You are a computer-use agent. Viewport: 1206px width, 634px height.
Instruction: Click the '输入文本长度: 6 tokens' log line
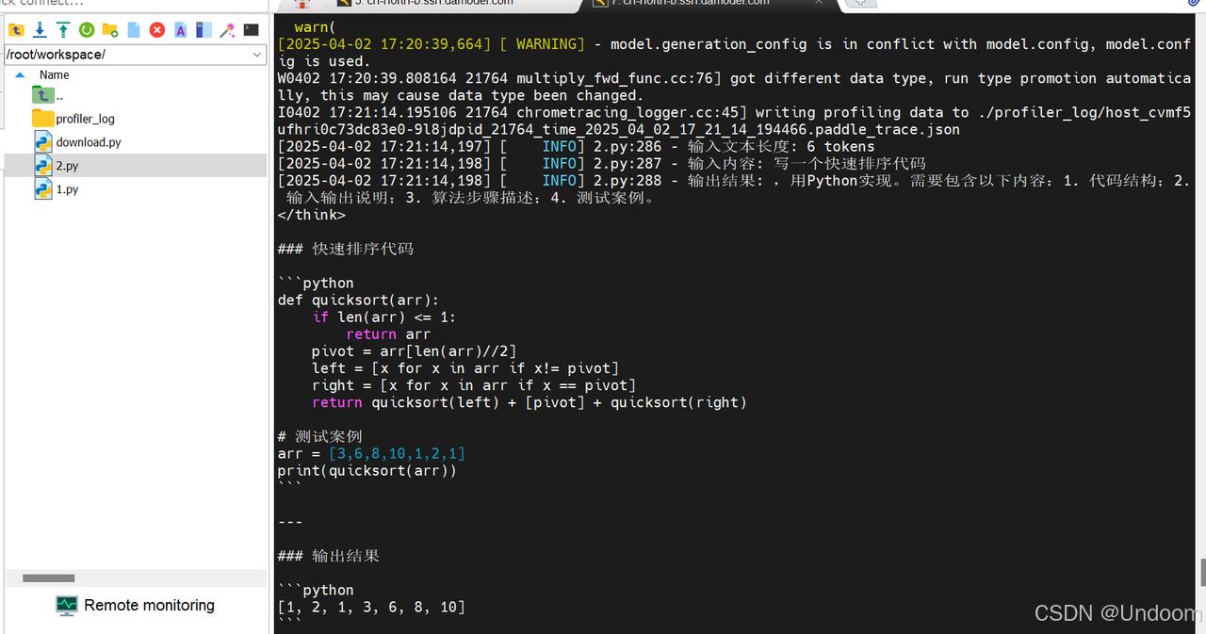tap(576, 146)
